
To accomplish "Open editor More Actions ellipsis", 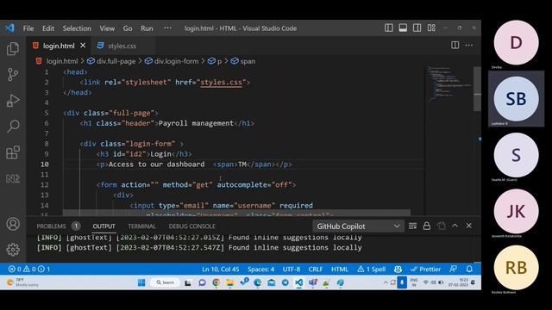I will coord(469,45).
